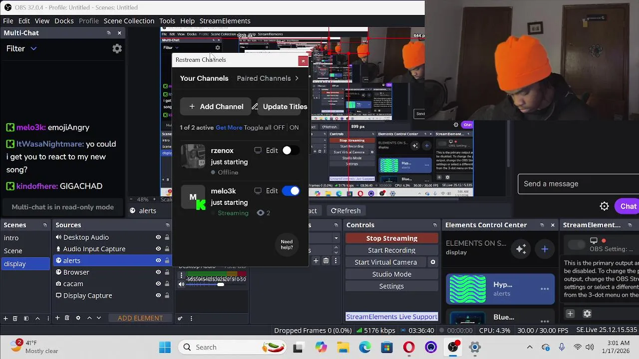Image resolution: width=639 pixels, height=359 pixels.
Task: Remove selected source with trash icon
Action: pyautogui.click(x=67, y=318)
